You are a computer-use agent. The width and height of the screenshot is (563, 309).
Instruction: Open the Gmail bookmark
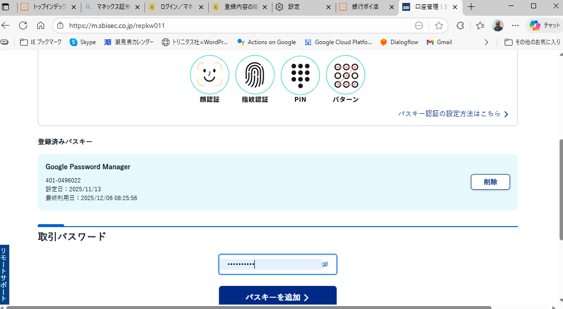click(440, 42)
